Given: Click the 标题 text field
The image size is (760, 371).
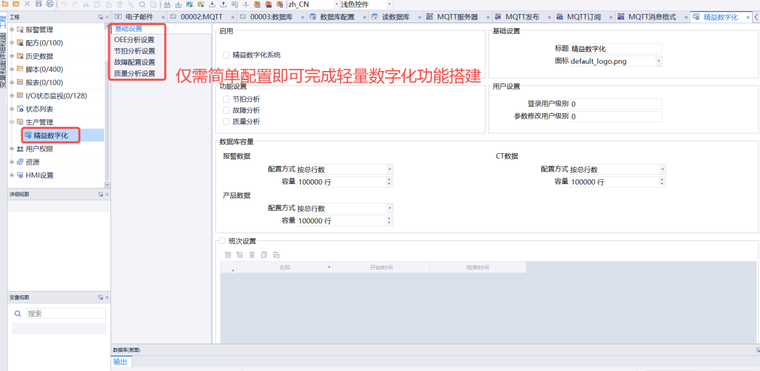Looking at the screenshot, I should [616, 49].
